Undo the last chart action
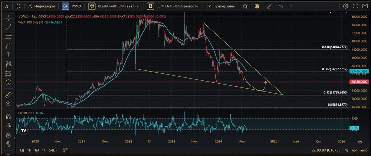371x156 pixels. click(281, 6)
